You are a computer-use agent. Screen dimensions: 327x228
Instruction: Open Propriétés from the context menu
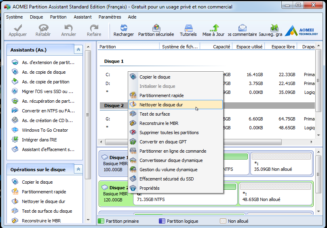175,188
